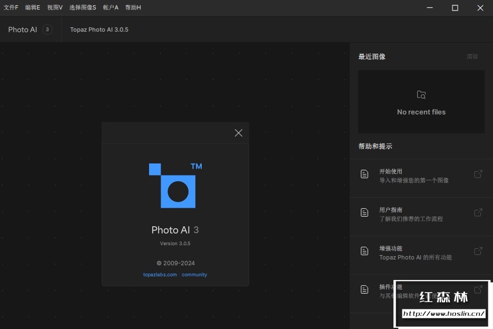Viewport: 493px width, 329px height.
Task: Maximize the Topaz Photo AI window
Action: [x=455, y=7]
